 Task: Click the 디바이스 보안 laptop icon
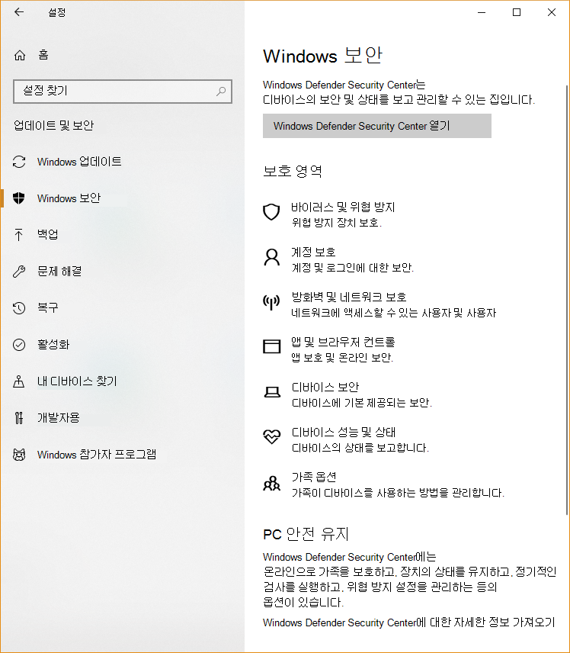point(272,392)
